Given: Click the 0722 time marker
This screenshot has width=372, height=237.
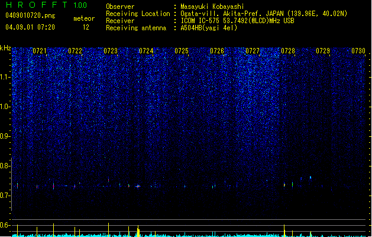Looking at the screenshot, I should click(x=75, y=51).
